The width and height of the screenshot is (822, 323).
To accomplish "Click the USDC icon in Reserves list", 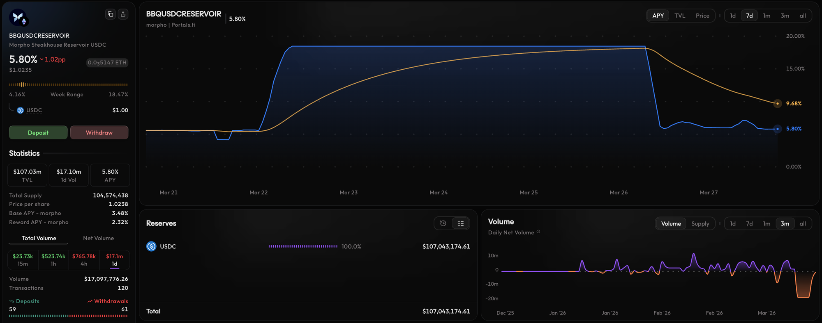I will click(151, 246).
